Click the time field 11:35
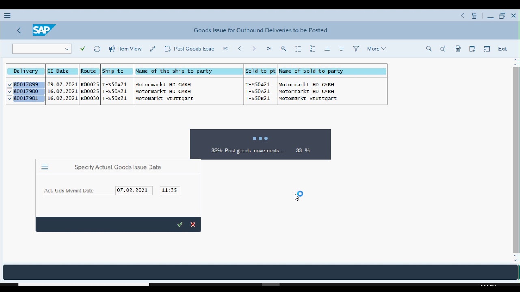Image resolution: width=520 pixels, height=292 pixels. coord(170,191)
